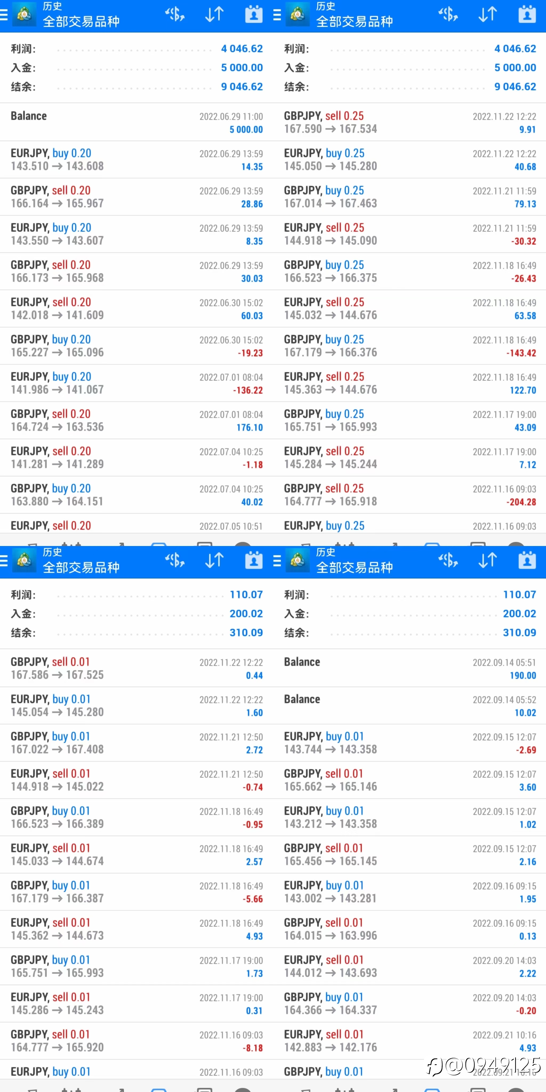Tap 全部交易品种 title in Balance 190.00 panel
Screen dimensions: 546x1092
(x=354, y=567)
